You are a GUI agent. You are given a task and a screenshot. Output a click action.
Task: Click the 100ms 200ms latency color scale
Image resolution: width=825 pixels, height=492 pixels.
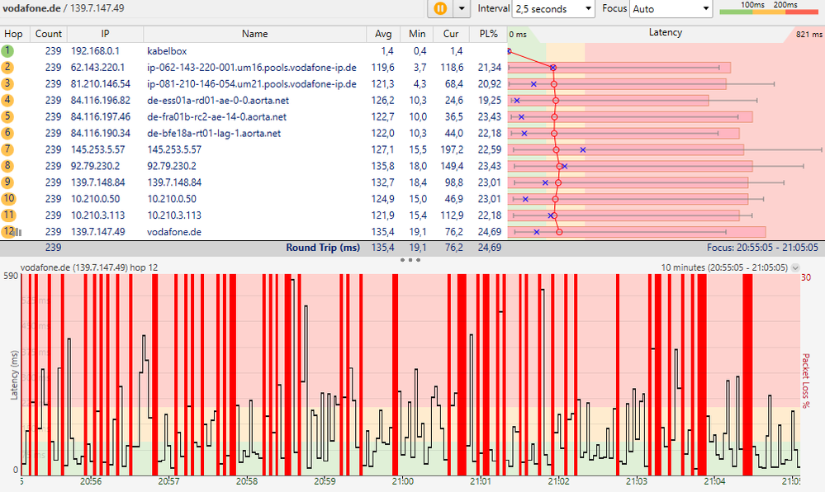pyautogui.click(x=769, y=8)
